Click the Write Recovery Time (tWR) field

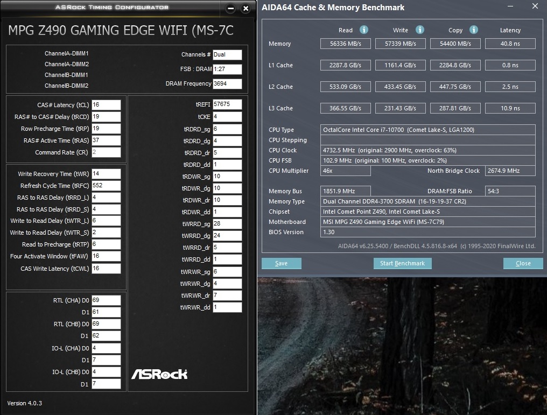106,174
